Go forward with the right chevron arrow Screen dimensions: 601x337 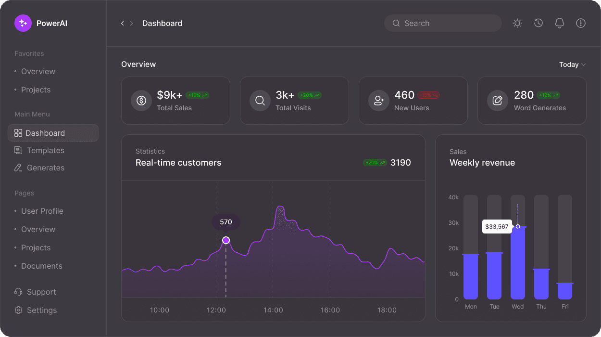132,23
